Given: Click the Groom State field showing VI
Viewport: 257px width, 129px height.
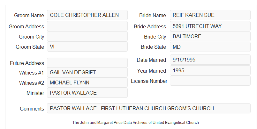Looking at the screenshot, I should (x=87, y=47).
